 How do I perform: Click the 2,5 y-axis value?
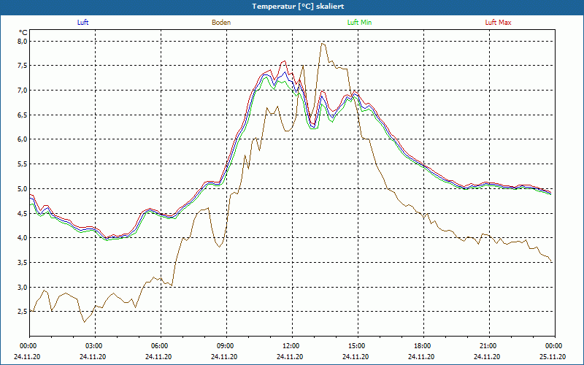click(23, 312)
